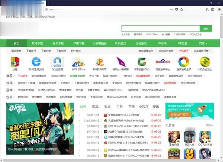The height and width of the screenshot is (162, 223).
Task: Open the WPS Office icon
Action: coord(78,62)
